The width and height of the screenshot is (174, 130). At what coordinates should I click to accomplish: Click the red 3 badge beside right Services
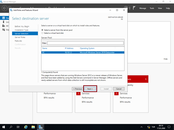117,93
